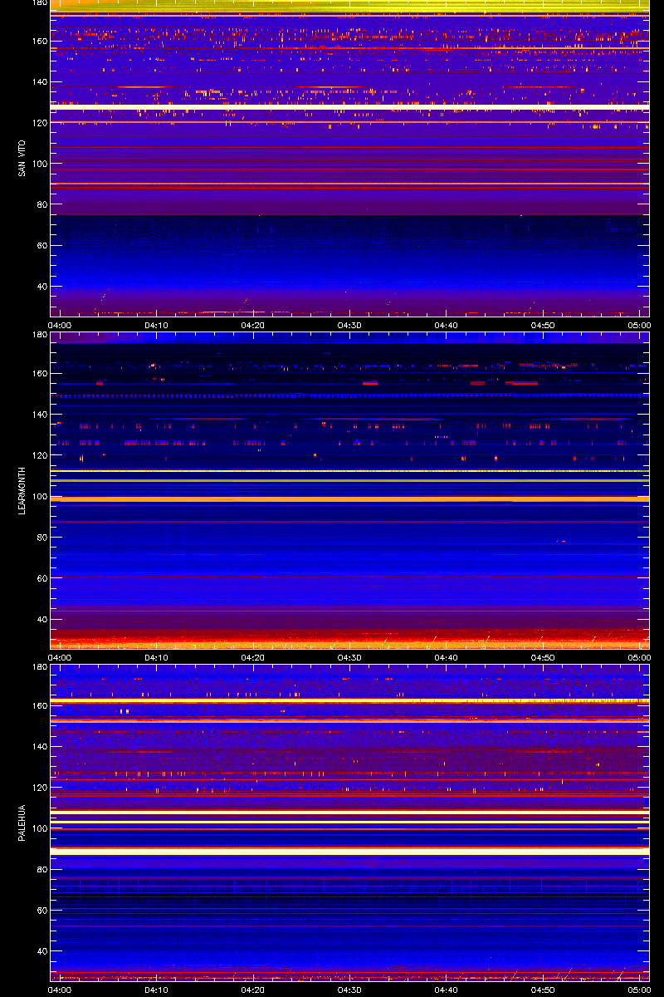664x997 pixels.
Task: Click the 04:40 time label under Learmonth plot
Action: click(x=446, y=658)
